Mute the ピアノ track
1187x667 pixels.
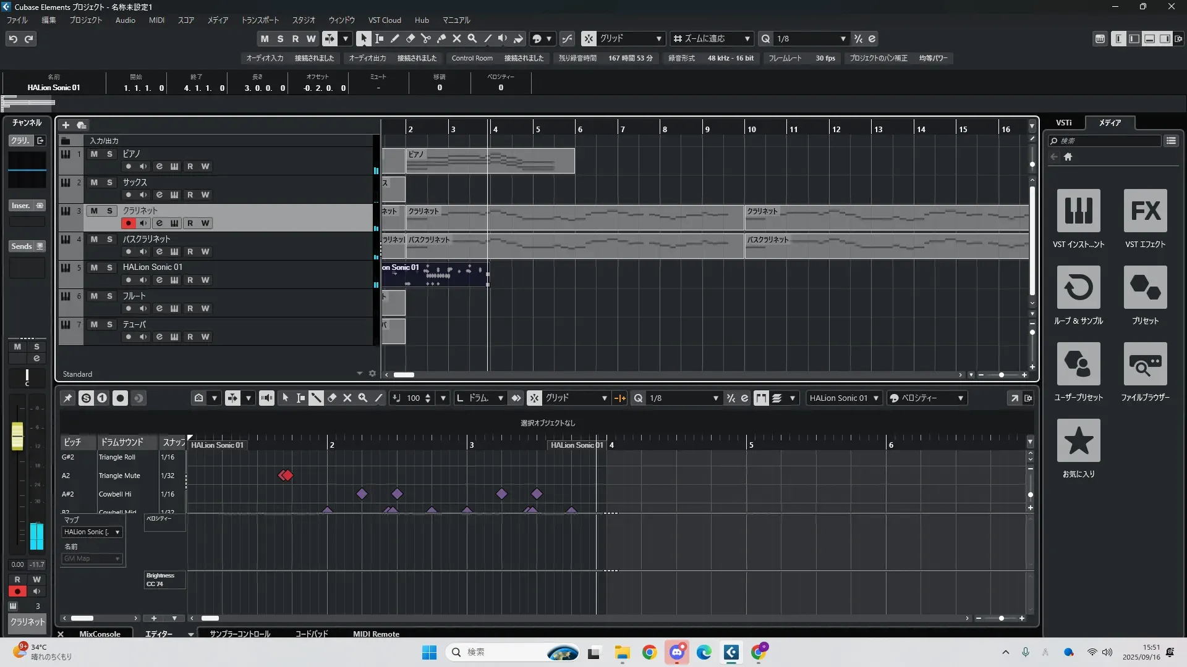[x=94, y=154]
